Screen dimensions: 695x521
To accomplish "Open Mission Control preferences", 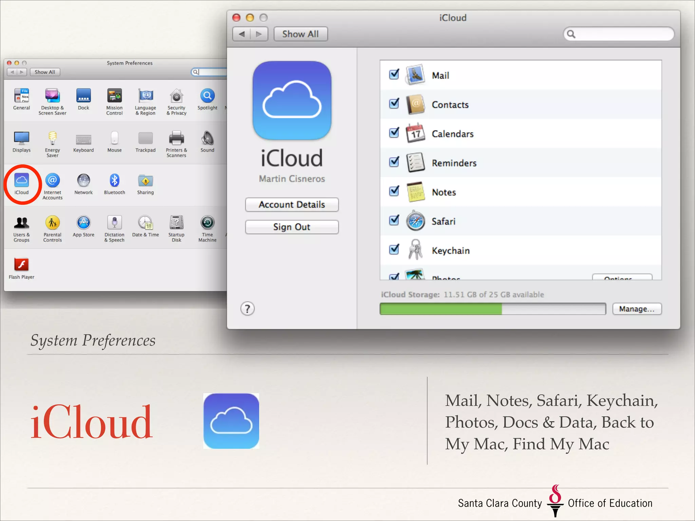I will pos(114,101).
